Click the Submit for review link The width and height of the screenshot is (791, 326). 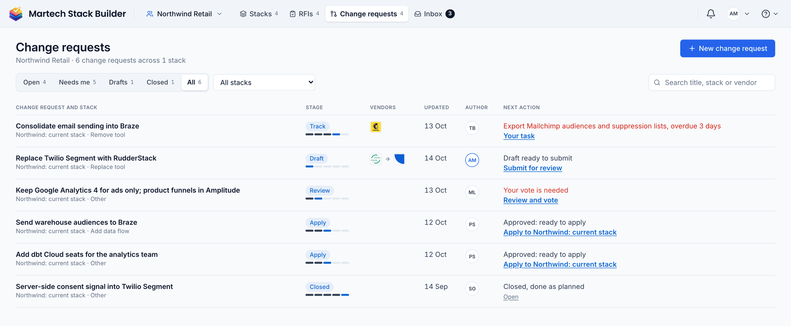pyautogui.click(x=533, y=168)
